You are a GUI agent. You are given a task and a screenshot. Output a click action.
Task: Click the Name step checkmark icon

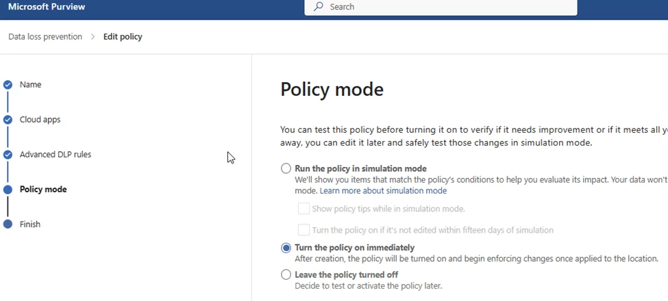[8, 85]
